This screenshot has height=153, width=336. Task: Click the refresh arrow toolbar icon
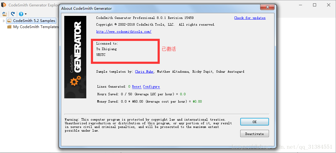point(13,14)
